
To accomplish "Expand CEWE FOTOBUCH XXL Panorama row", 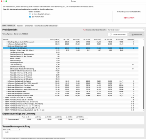I will tap(4, 106).
